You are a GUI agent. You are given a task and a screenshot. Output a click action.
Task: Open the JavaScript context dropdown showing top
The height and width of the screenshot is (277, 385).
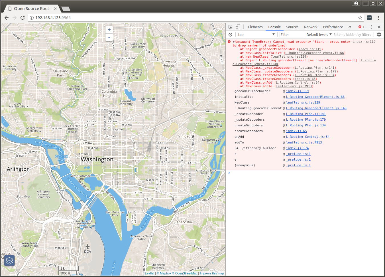tap(256, 35)
